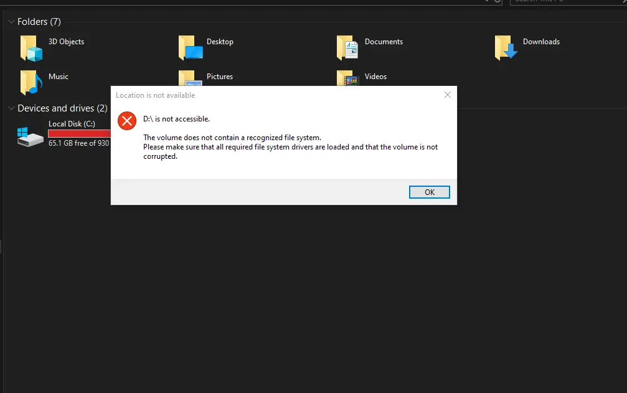Click the Local Disk (C:) label
Viewport: 627px width, 393px height.
click(72, 124)
